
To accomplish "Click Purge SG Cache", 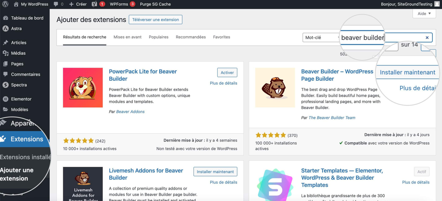I will tap(155, 4).
